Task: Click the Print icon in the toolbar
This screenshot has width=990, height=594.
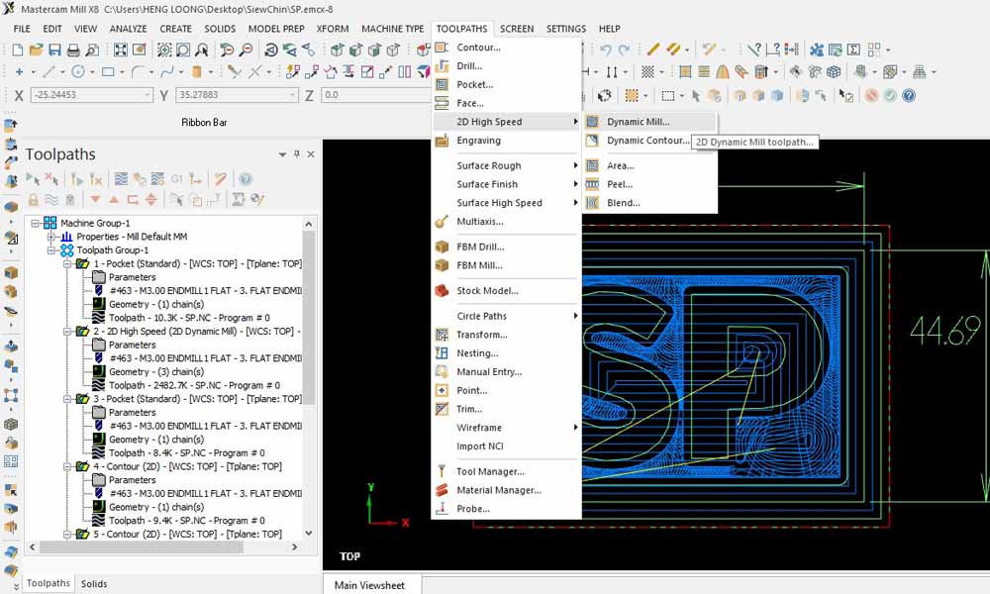Action: [x=73, y=49]
